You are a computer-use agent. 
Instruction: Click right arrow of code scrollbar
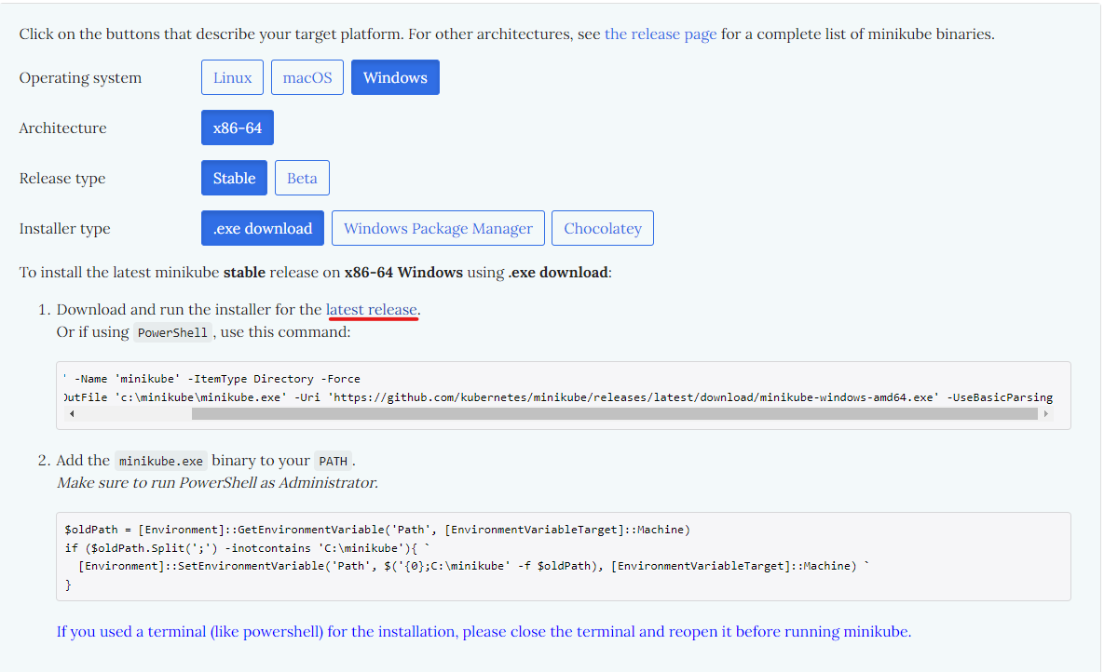pyautogui.click(x=1046, y=414)
